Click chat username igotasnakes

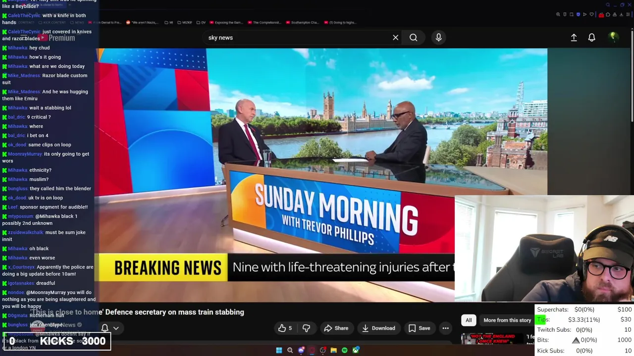[21, 283]
